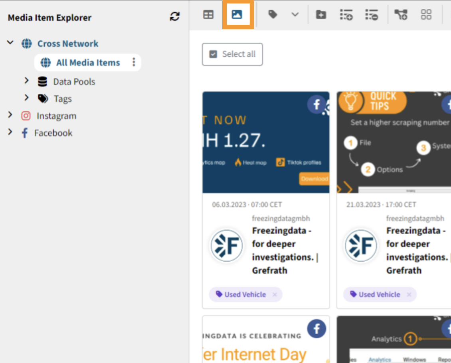Click the Tags icon in the tree
The height and width of the screenshot is (363, 451).
coord(43,99)
